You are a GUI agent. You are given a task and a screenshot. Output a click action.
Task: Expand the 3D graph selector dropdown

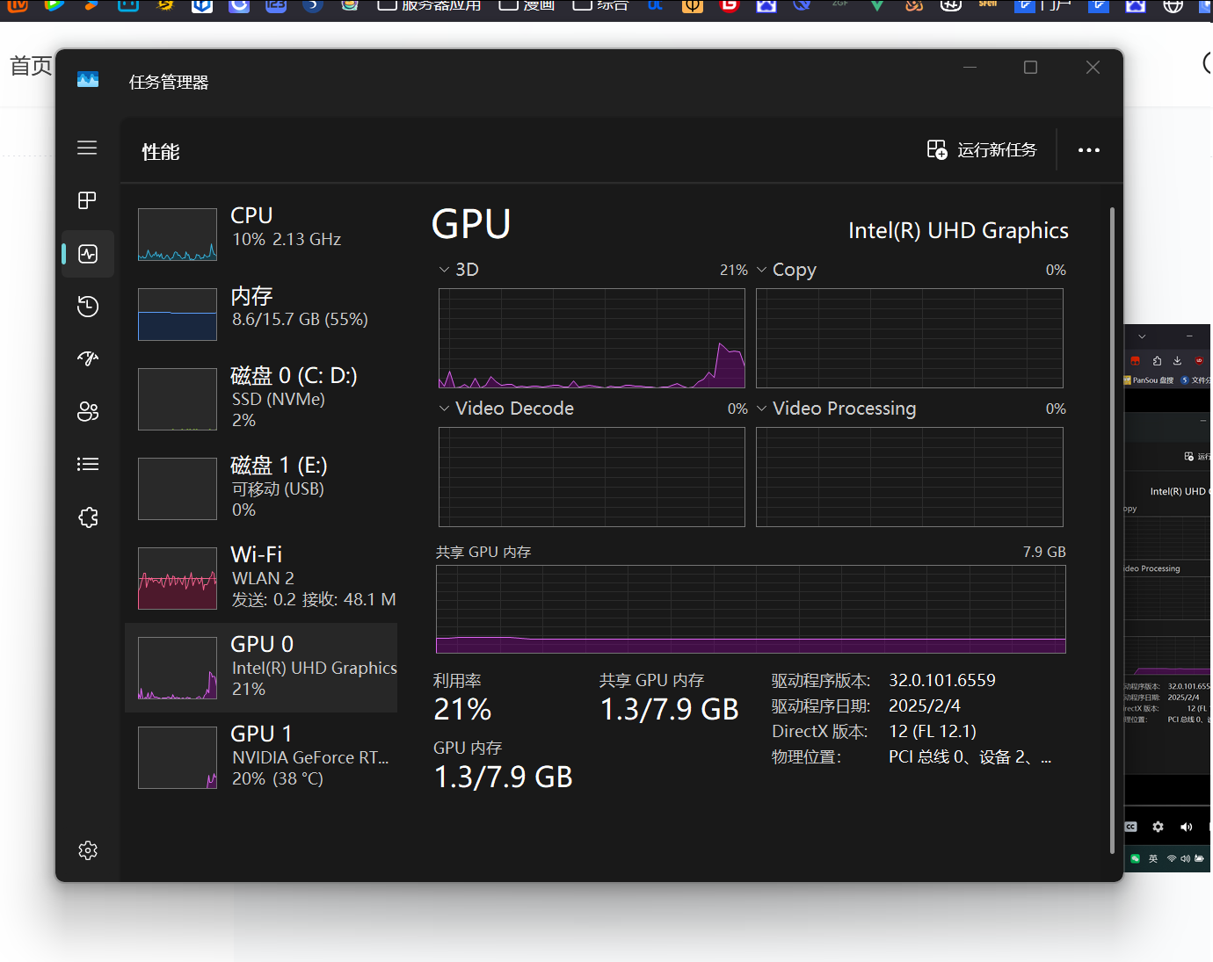coord(444,270)
